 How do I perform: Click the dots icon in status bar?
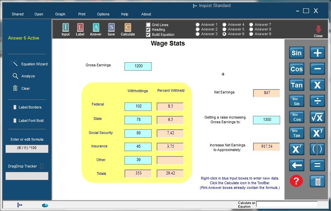point(19,205)
